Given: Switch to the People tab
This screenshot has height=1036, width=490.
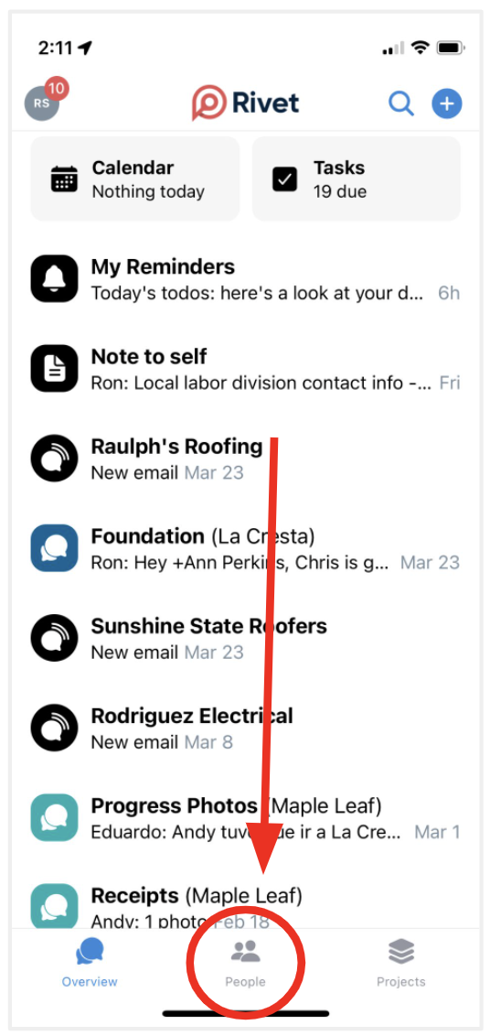Looking at the screenshot, I should coord(245,964).
